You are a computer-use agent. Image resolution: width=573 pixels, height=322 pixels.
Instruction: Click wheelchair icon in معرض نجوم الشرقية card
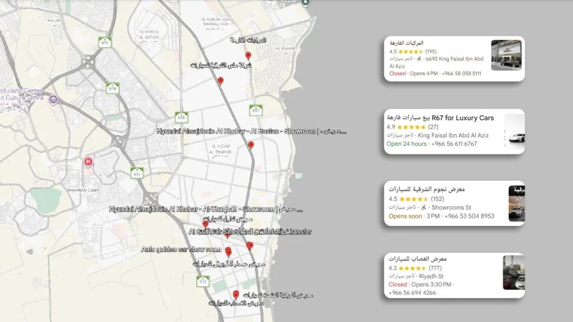(x=424, y=207)
